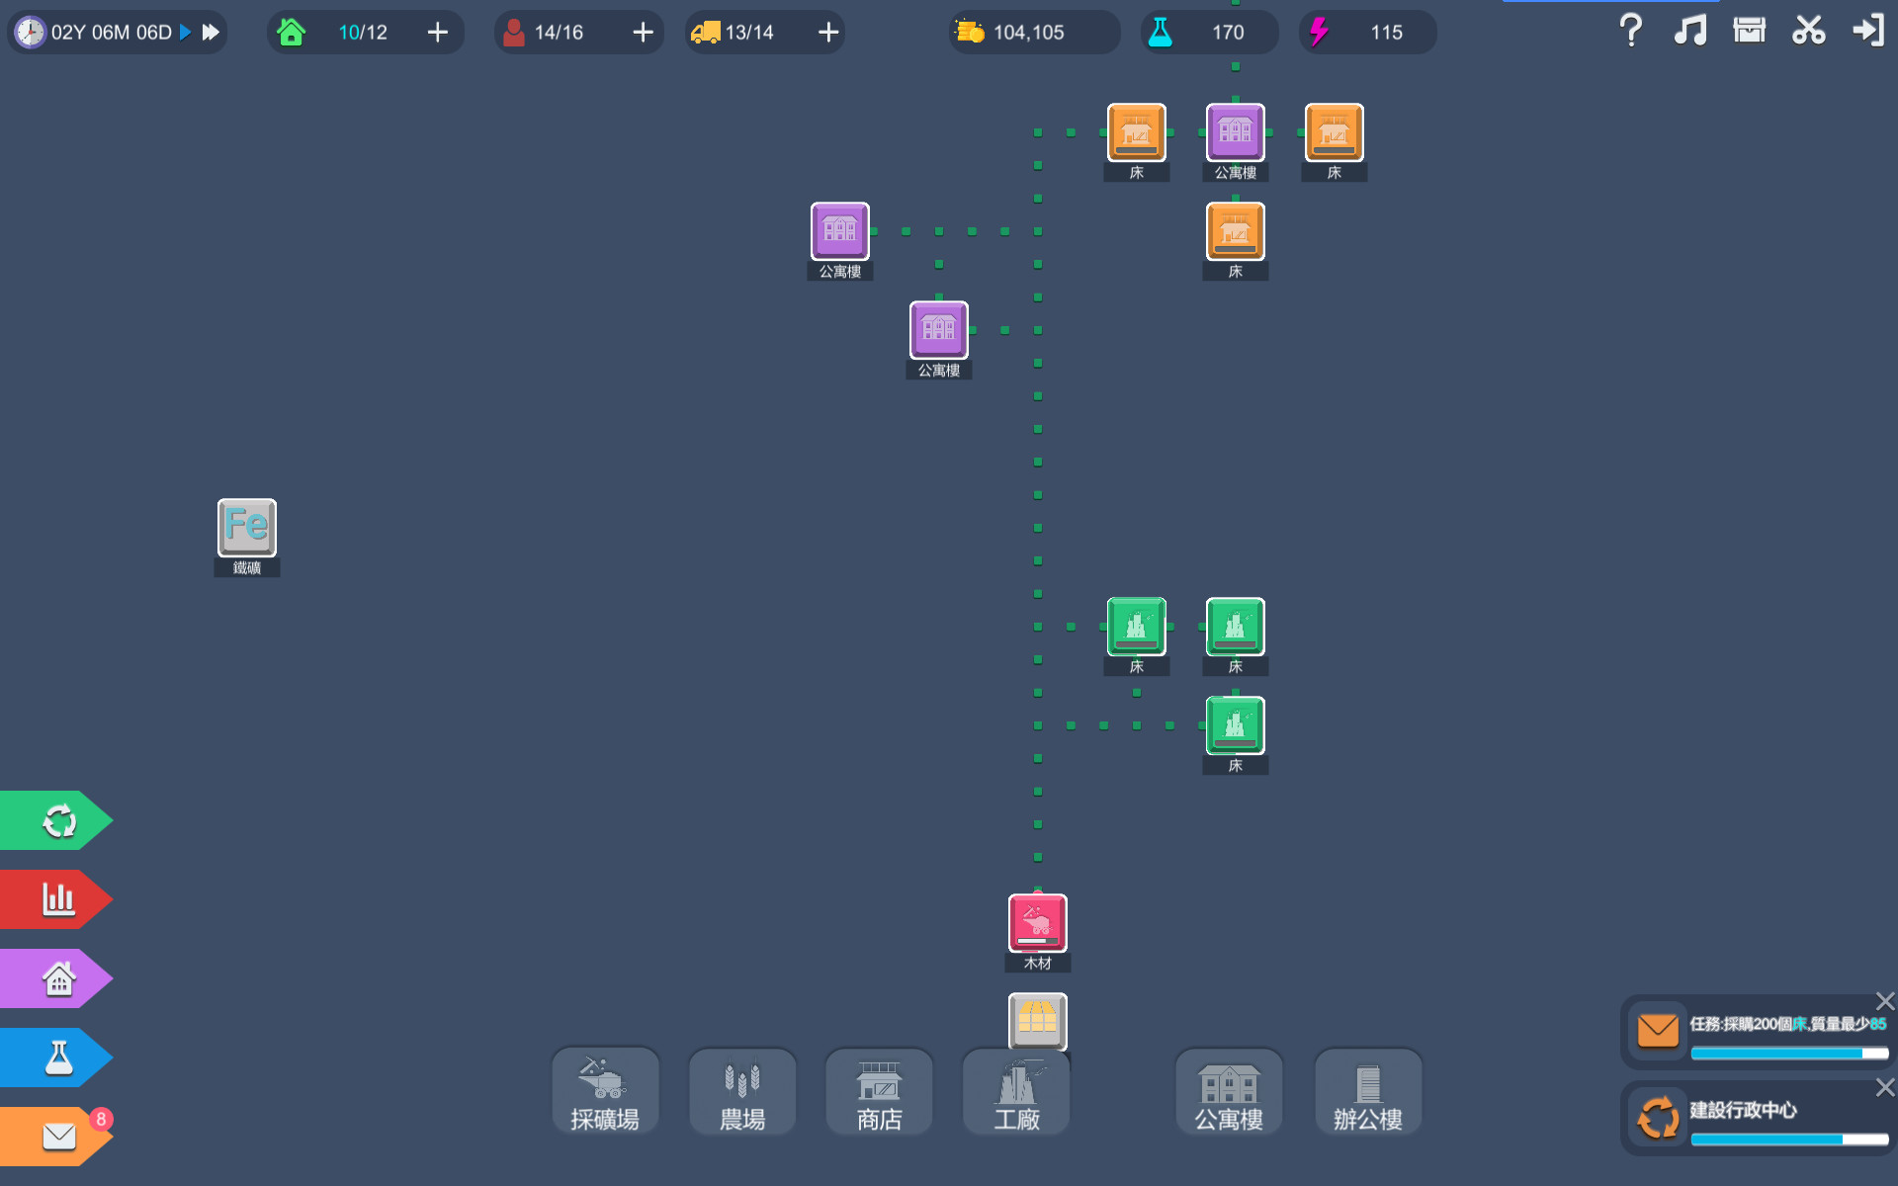The image size is (1898, 1186).
Task: Open the red statistics bar-chart panel
Action: (x=56, y=898)
